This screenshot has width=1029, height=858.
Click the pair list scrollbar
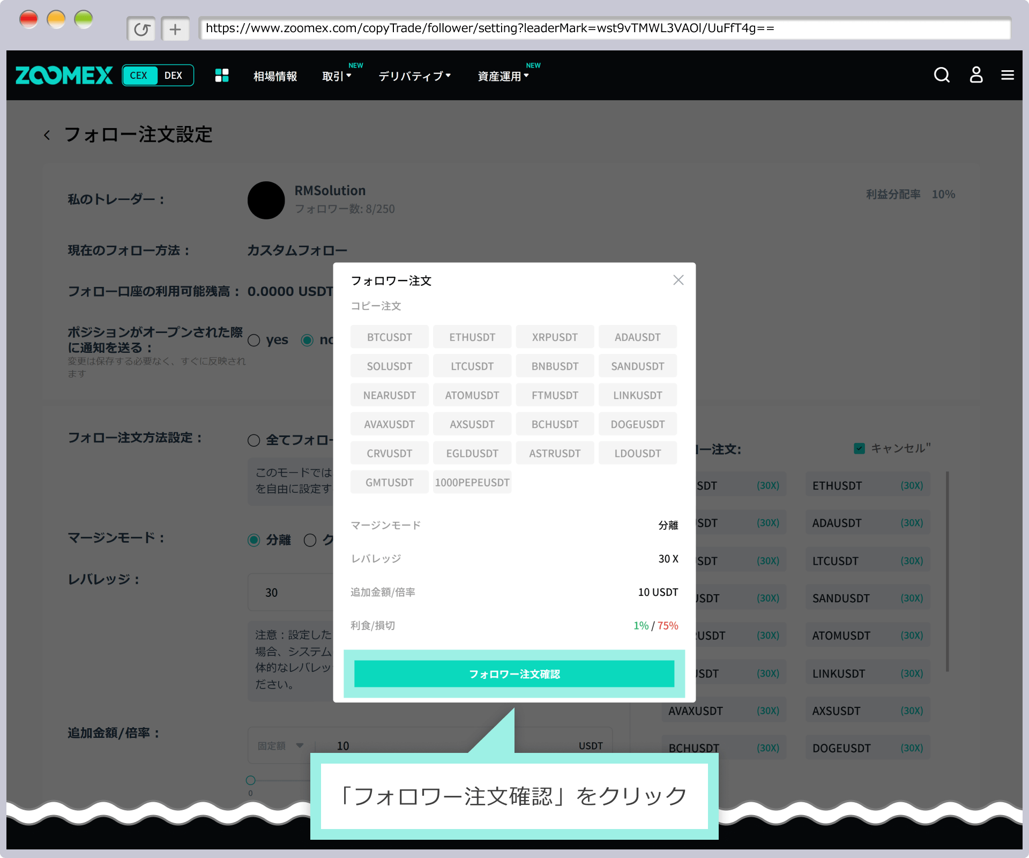pos(948,571)
